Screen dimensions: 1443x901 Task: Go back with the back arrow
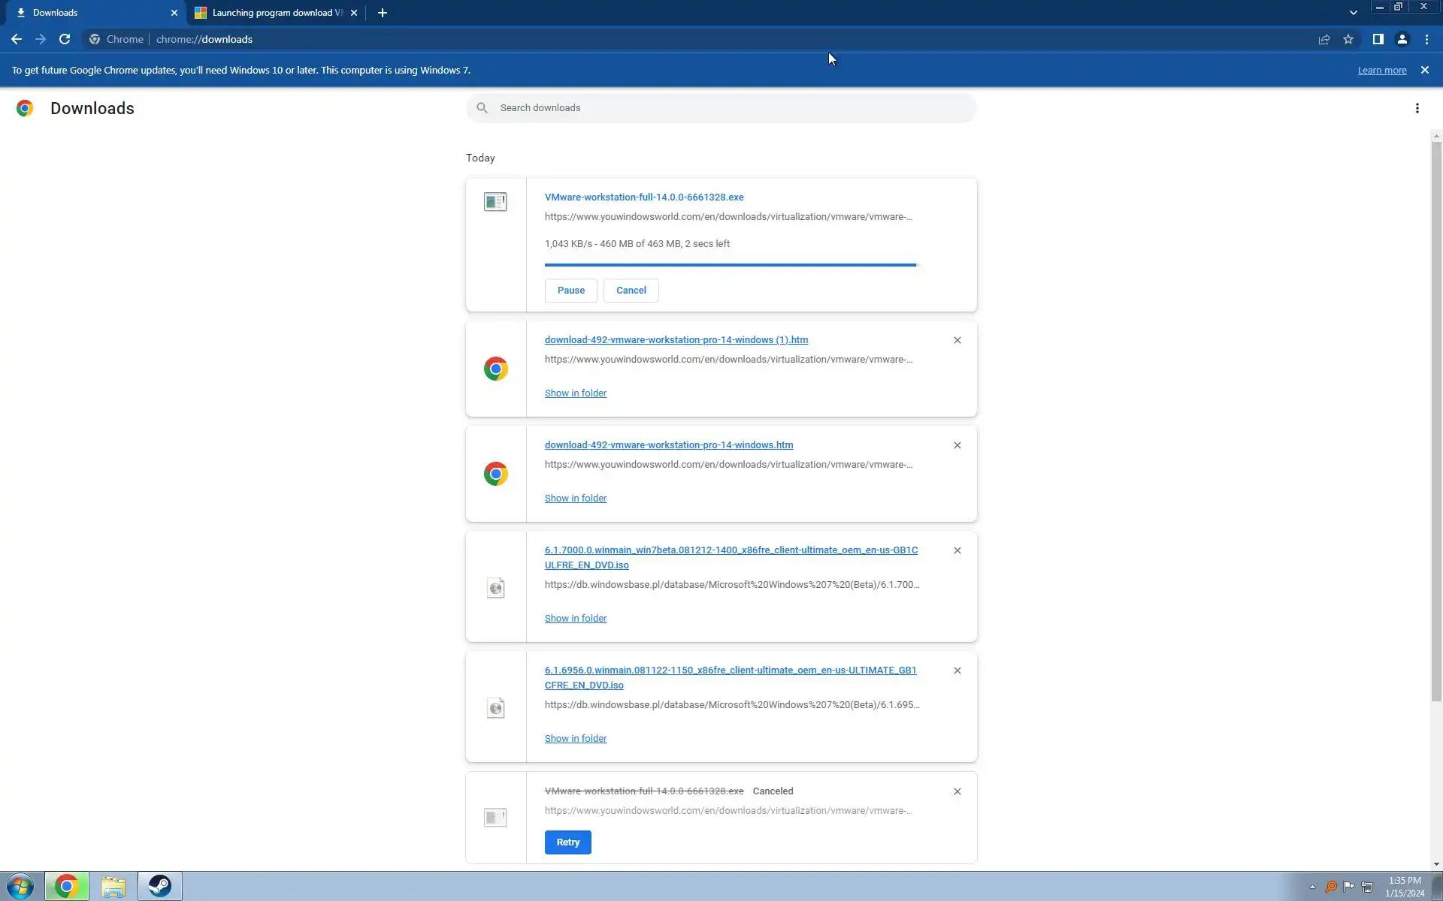pos(17,39)
